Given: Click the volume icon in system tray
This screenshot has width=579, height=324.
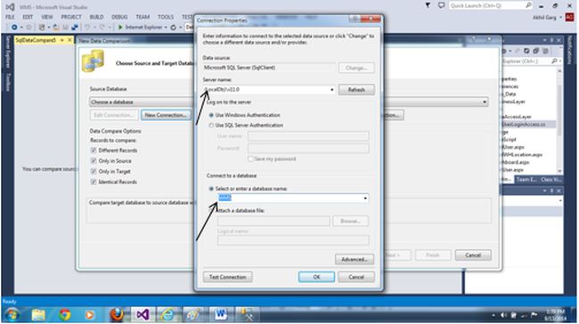Looking at the screenshot, I should click(x=503, y=315).
